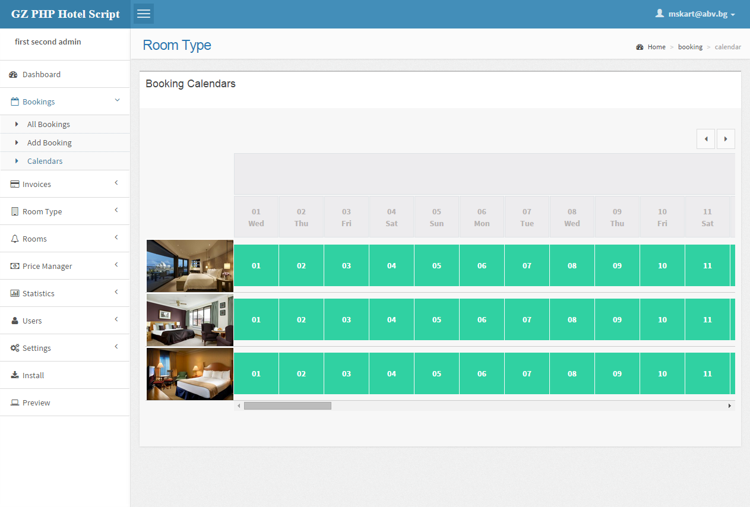Viewport: 750px width, 507px height.
Task: Click the Booking Calendars panel title
Action: coord(191,84)
